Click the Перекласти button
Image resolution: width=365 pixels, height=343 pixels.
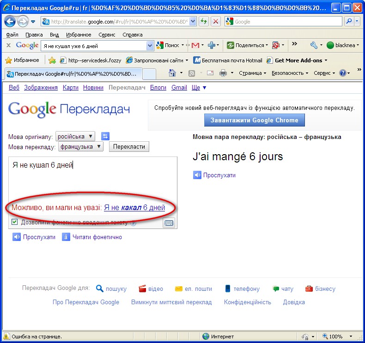pos(129,147)
